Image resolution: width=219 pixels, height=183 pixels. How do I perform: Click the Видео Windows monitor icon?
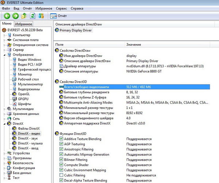[14, 60]
